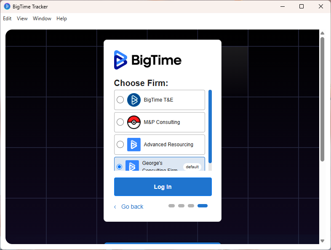Click the Advanced Resourcing firm logo icon
This screenshot has width=331, height=250.
(x=134, y=145)
